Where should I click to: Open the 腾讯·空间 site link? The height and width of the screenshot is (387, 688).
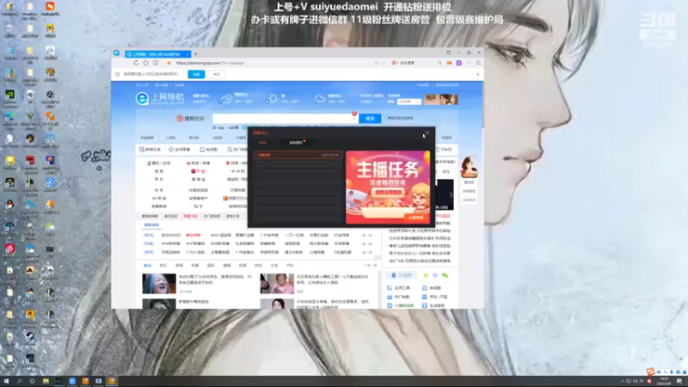click(x=158, y=163)
